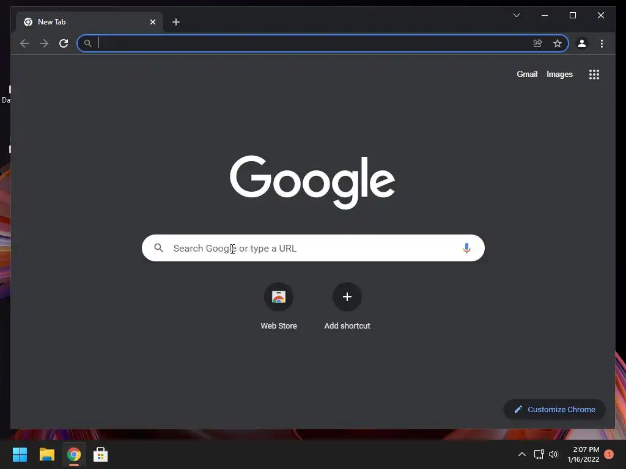
Task: Open the tab search dropdown chevron
Action: tap(516, 15)
